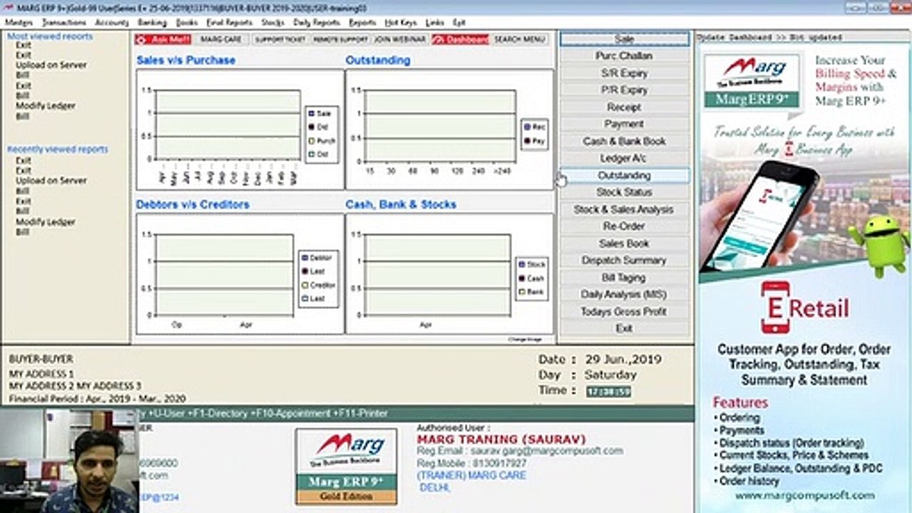Click the MARG CARE toolbar button
This screenshot has width=912, height=513.
221,40
